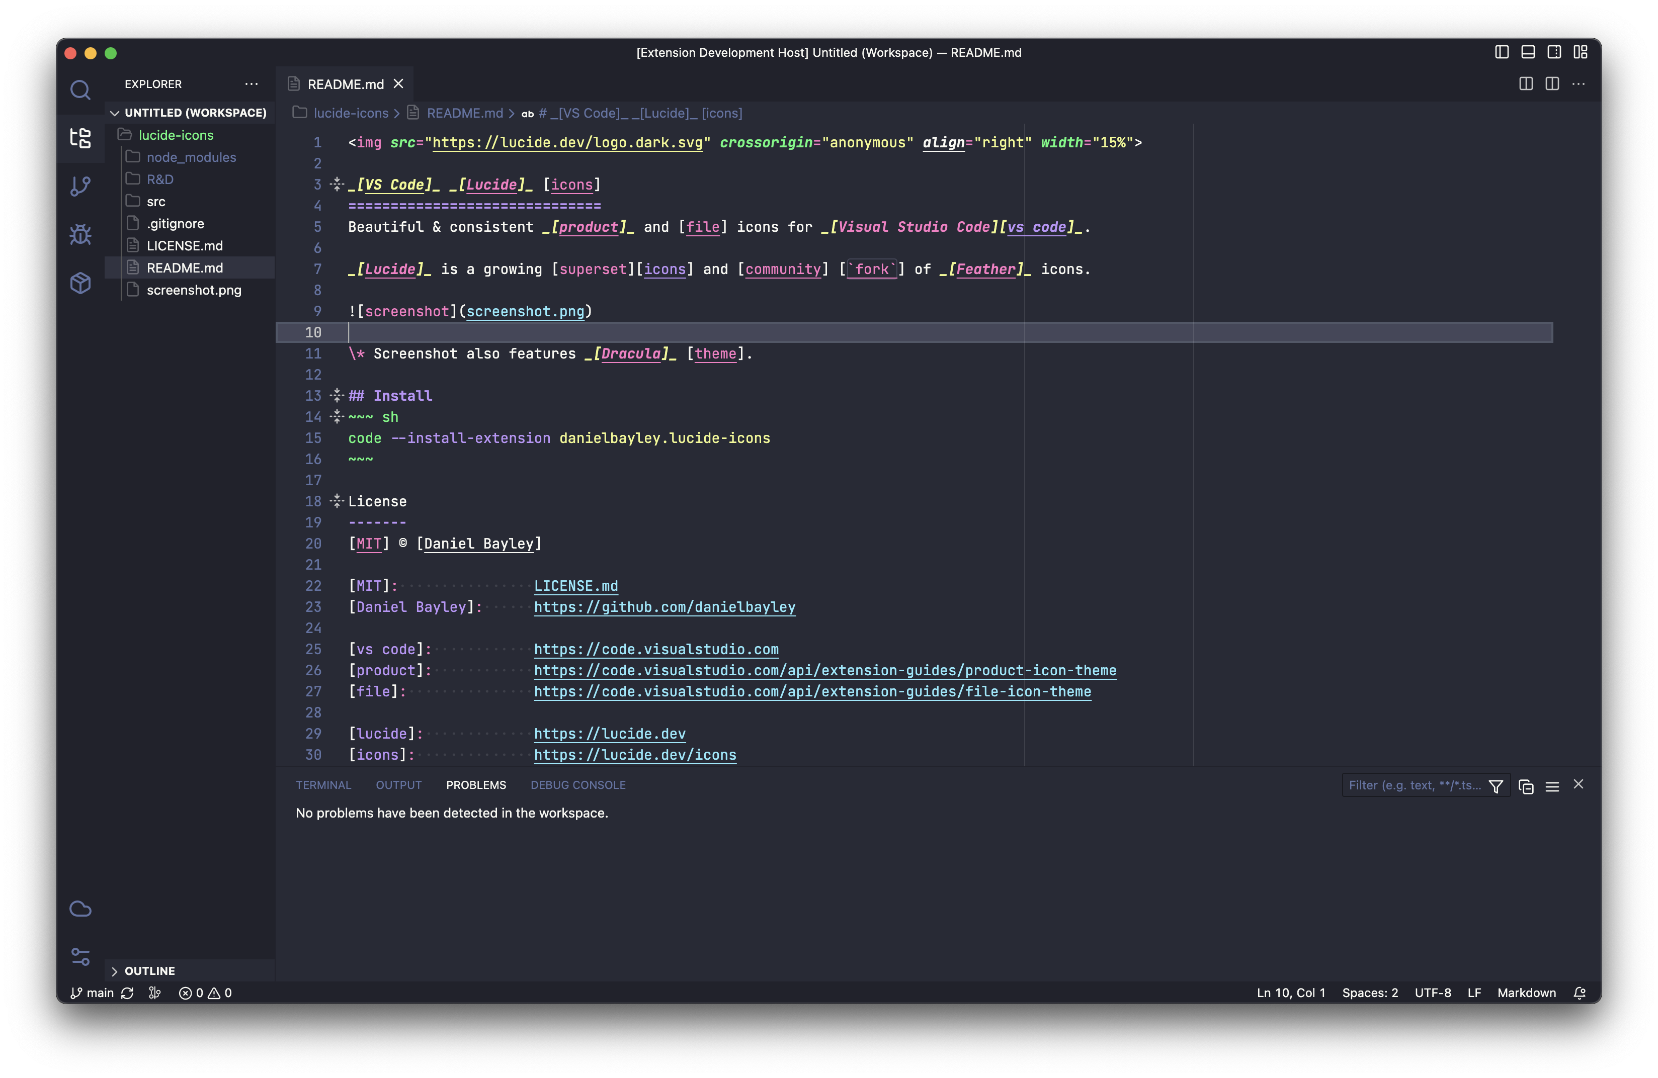
Task: Open the settings sliders icon in activity bar
Action: point(80,956)
